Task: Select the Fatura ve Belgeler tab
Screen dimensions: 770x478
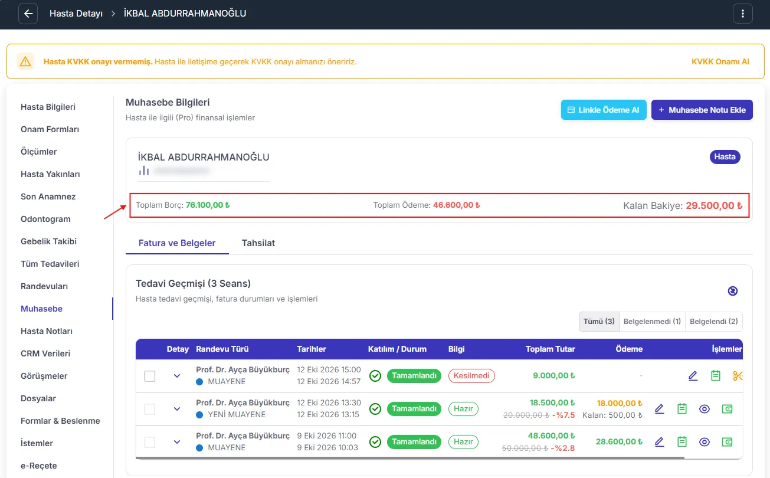Action: tap(177, 243)
